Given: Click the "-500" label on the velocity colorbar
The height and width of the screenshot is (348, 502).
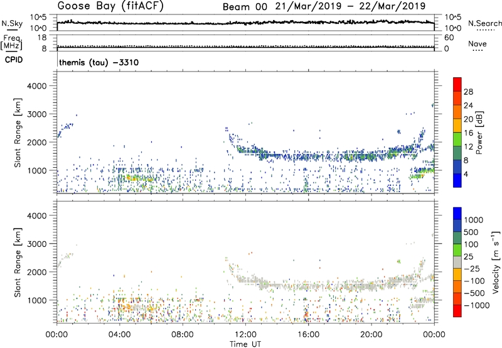Looking at the screenshot, I should (x=474, y=293).
